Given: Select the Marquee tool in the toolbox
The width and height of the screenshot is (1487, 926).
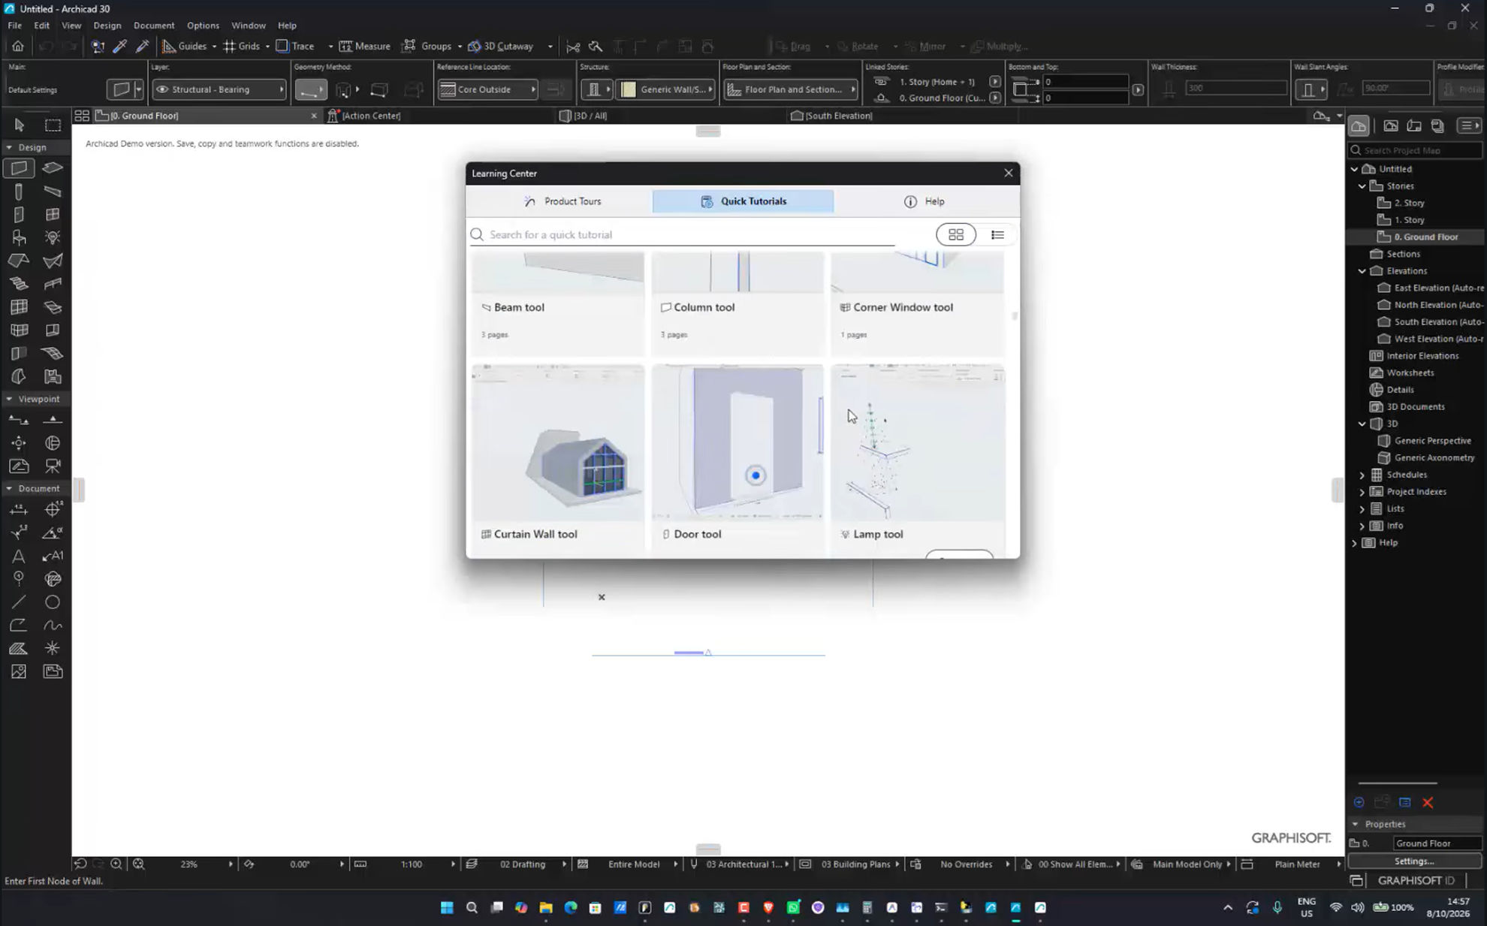Looking at the screenshot, I should click(53, 125).
